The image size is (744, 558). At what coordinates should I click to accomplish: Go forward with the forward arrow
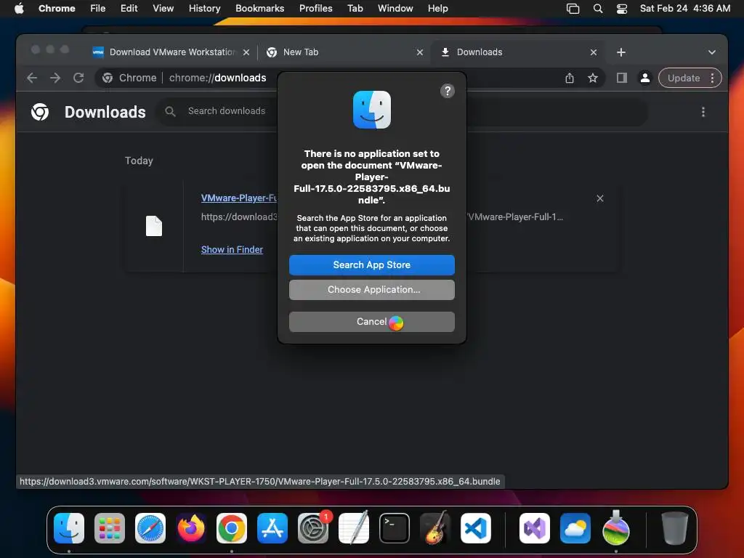tap(55, 78)
